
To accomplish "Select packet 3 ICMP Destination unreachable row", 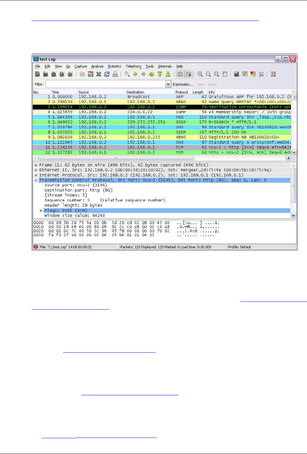I will (162, 107).
